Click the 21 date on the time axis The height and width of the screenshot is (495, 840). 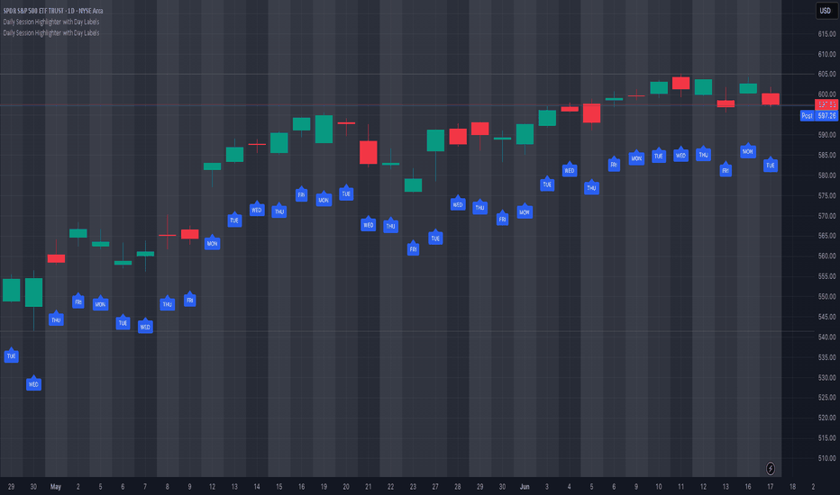tap(368, 487)
